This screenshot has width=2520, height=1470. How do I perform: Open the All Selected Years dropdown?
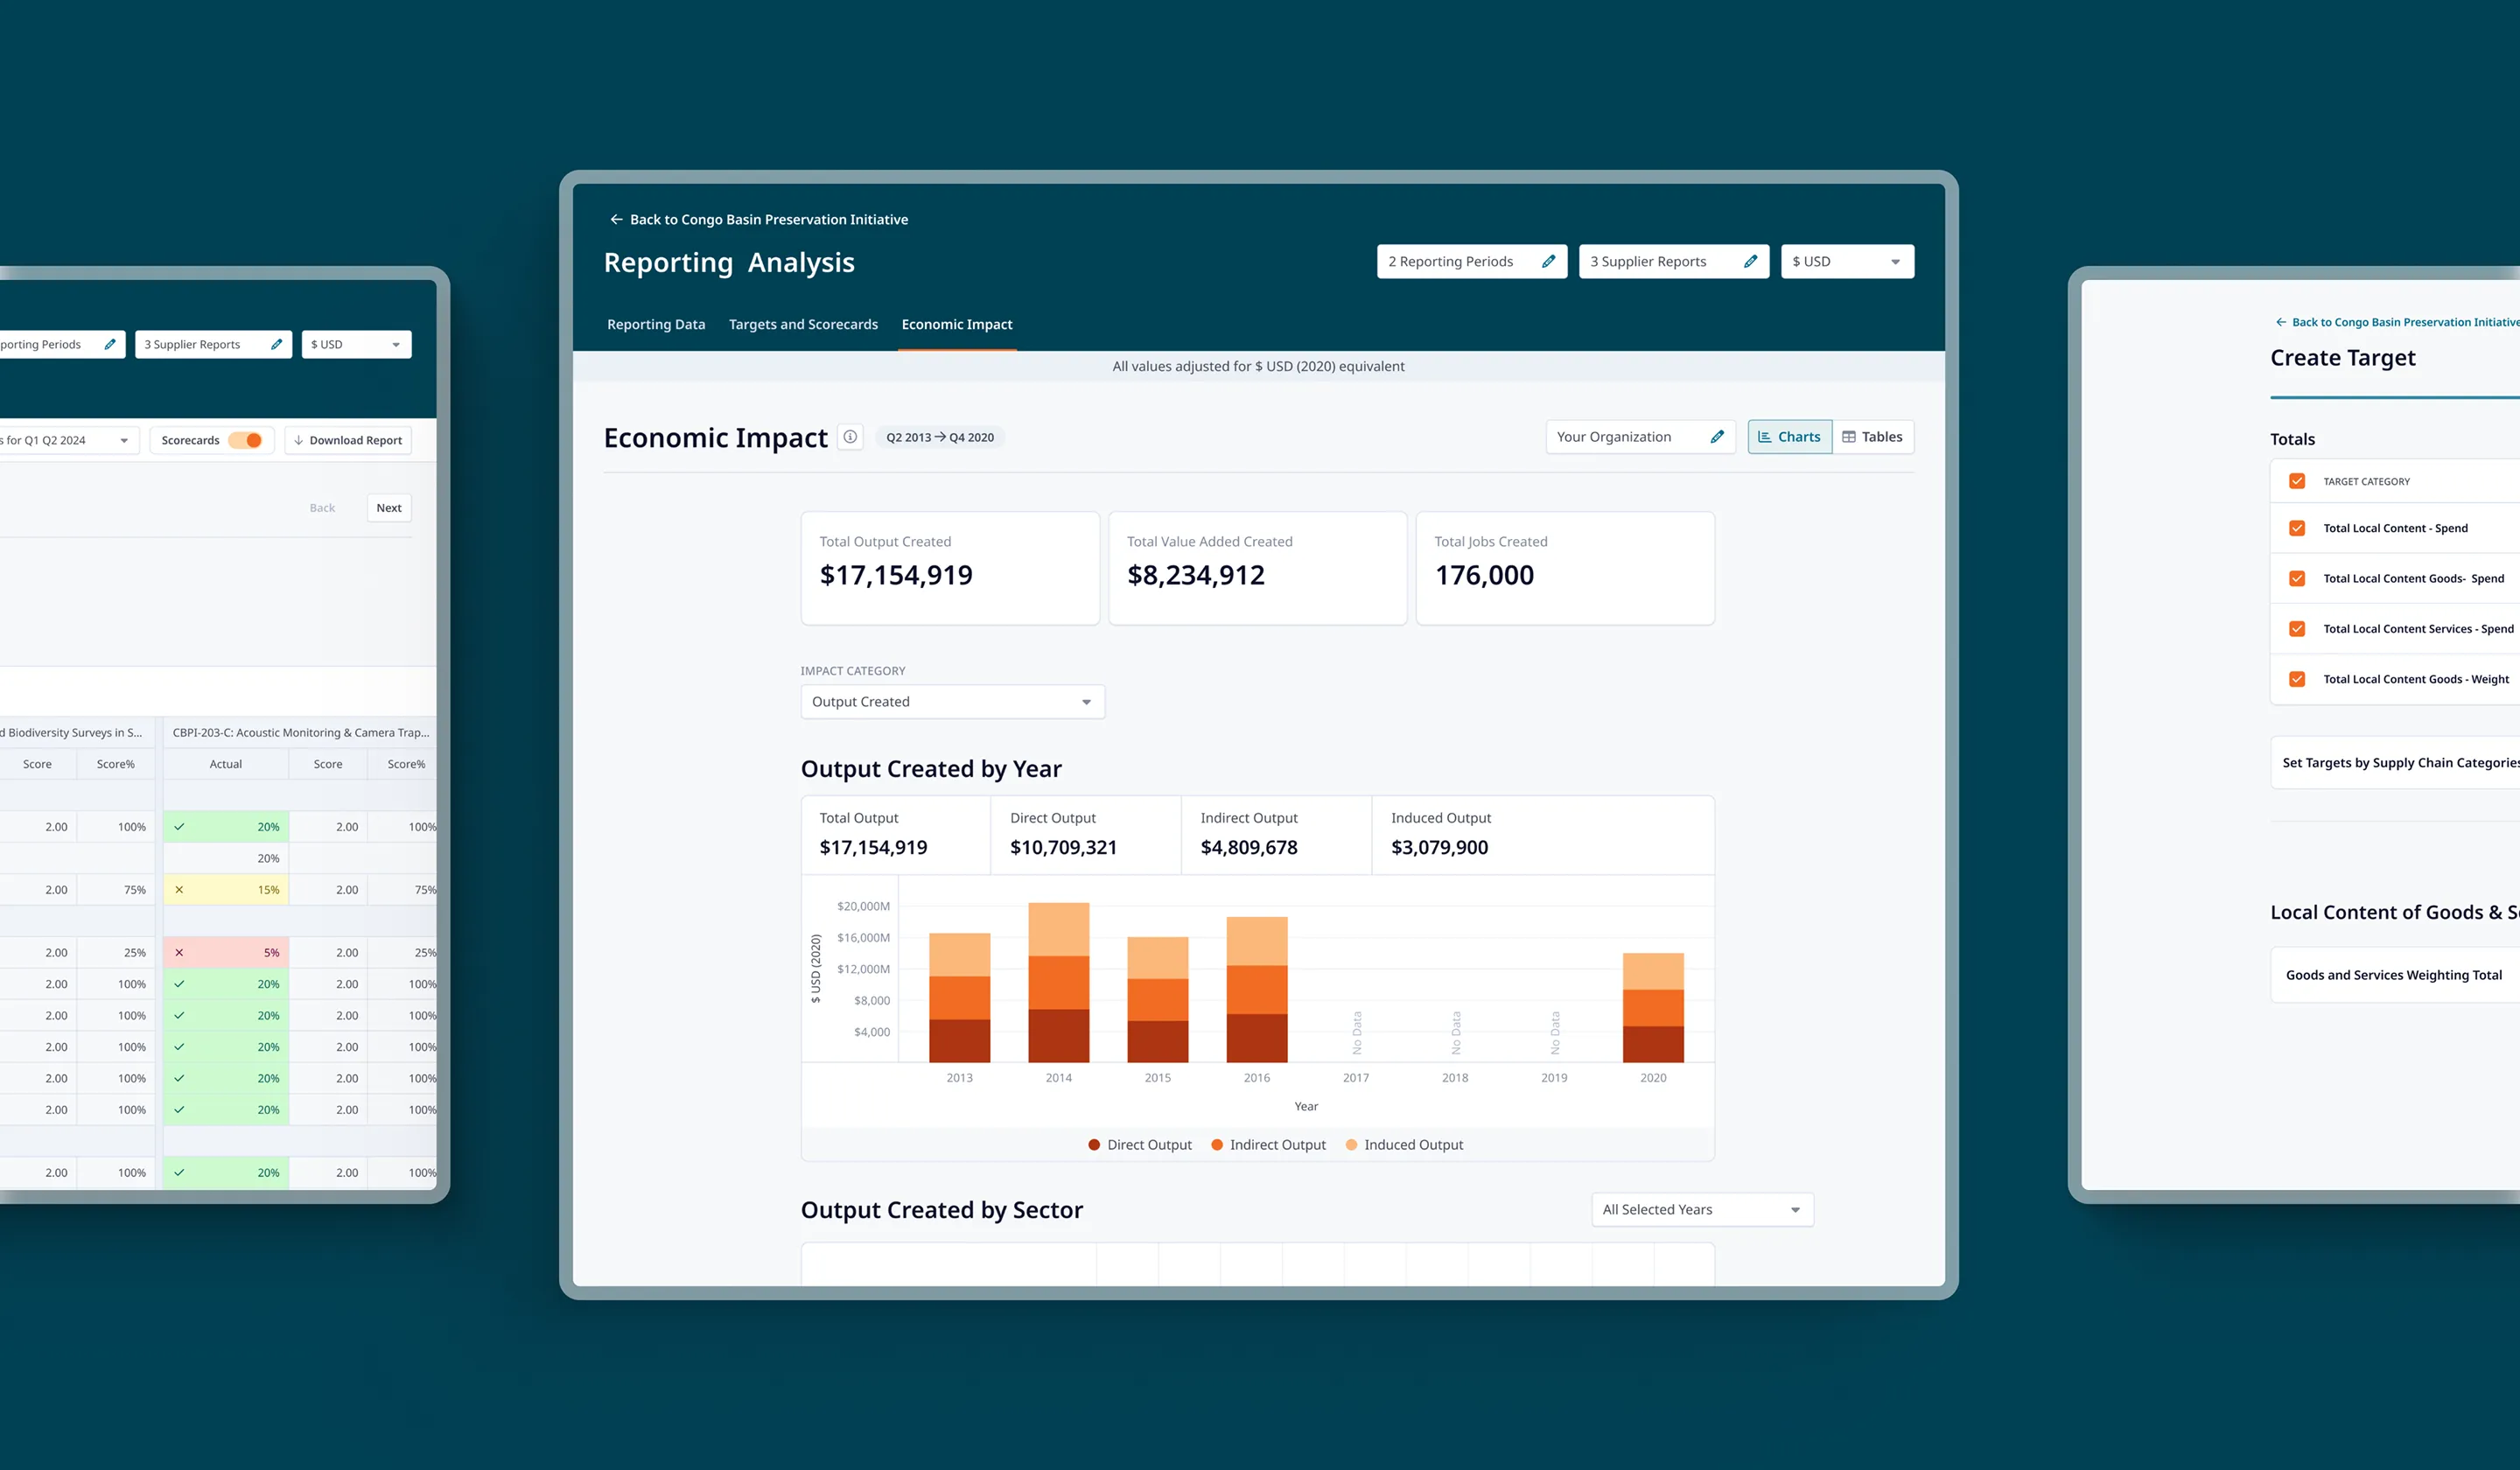1701,1210
